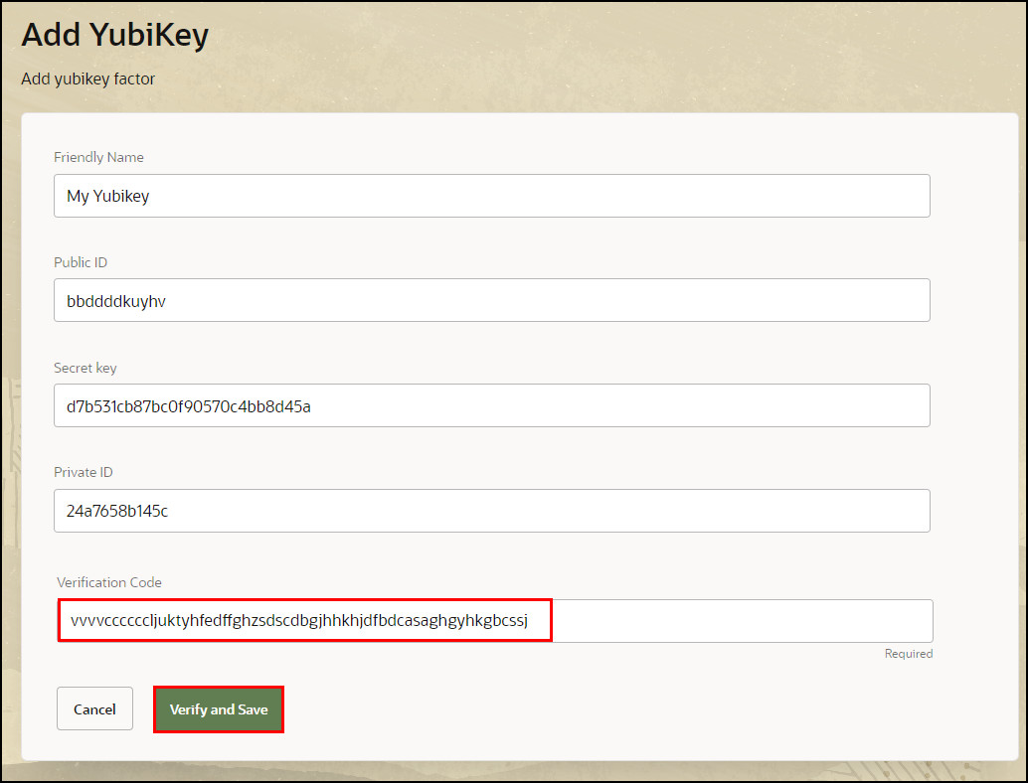The height and width of the screenshot is (783, 1028).
Task: Click the 'Private ID' label
Action: point(84,472)
